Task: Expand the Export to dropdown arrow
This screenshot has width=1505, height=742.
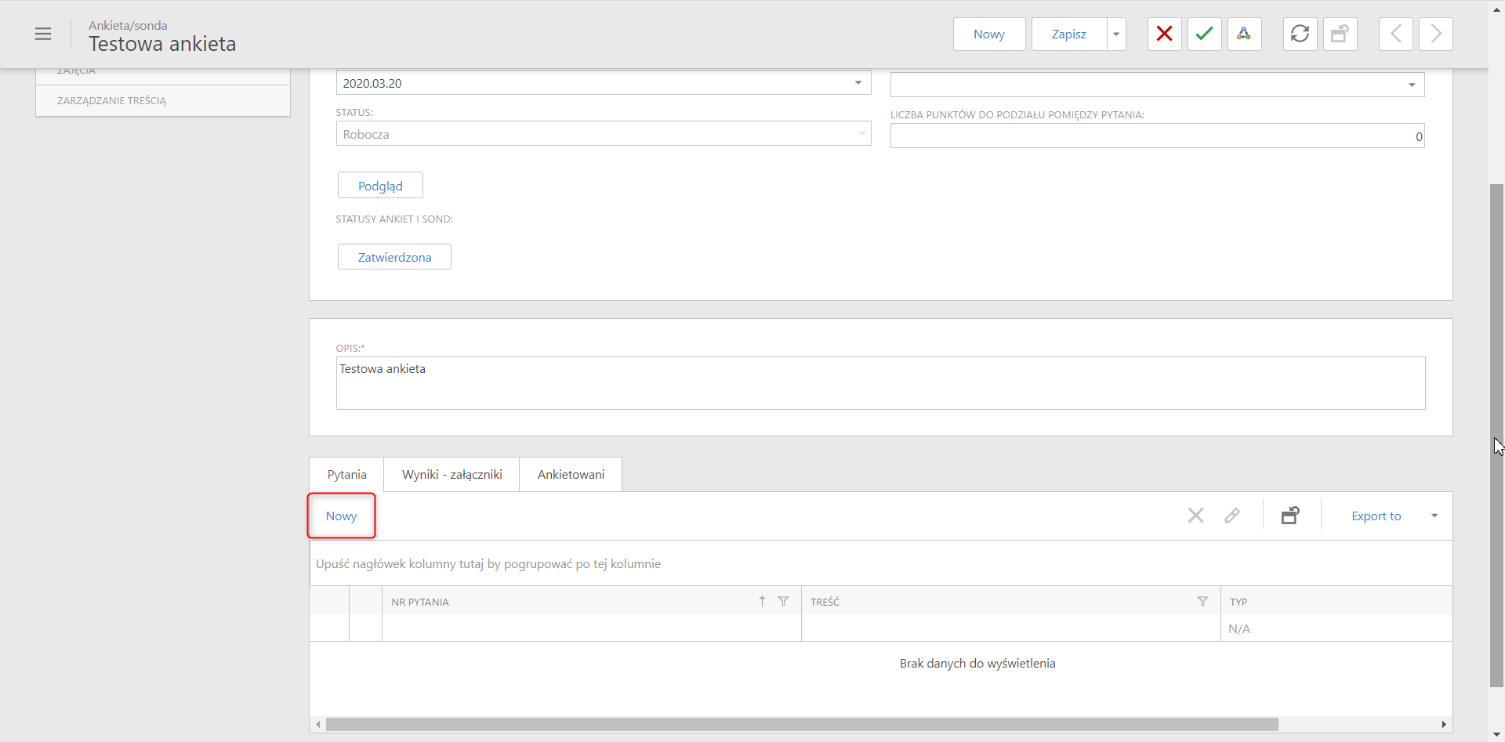Action: pos(1434,516)
